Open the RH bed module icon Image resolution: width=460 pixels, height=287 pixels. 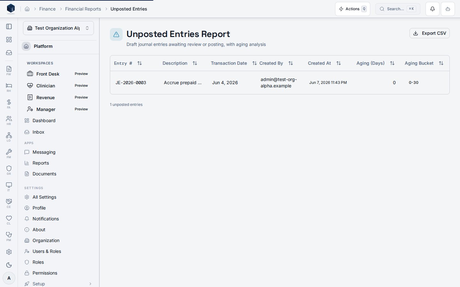[9, 87]
